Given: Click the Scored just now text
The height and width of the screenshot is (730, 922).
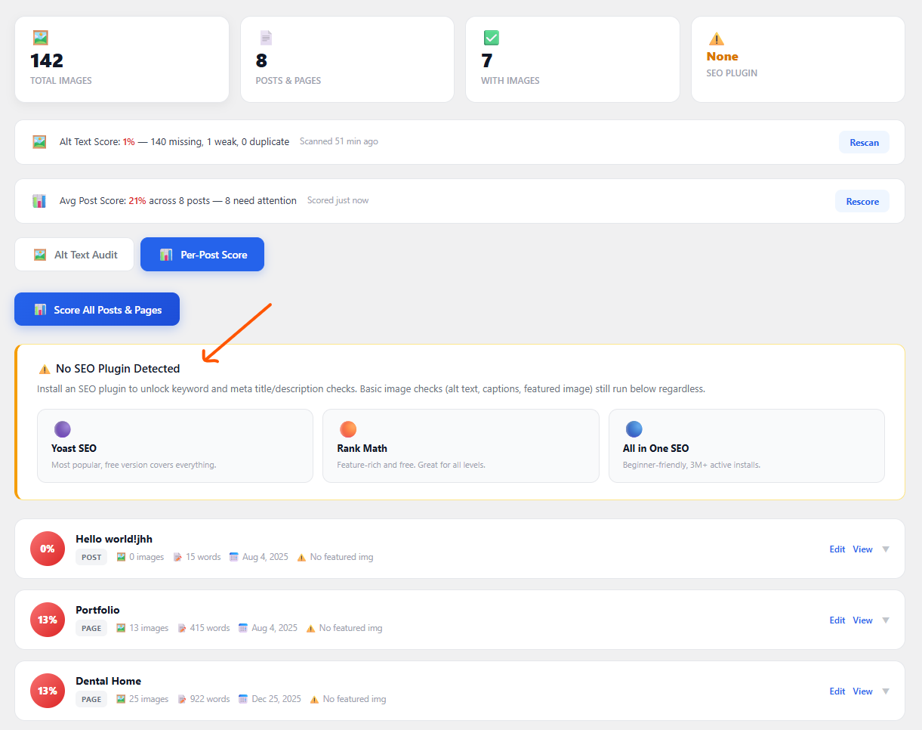Looking at the screenshot, I should click(338, 200).
